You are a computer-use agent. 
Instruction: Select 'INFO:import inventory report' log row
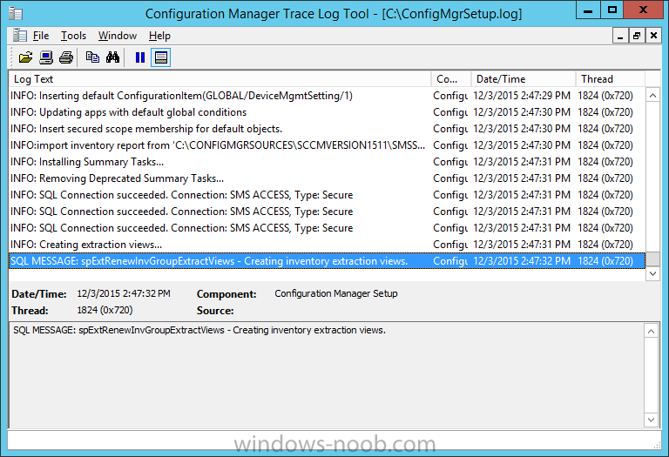327,145
